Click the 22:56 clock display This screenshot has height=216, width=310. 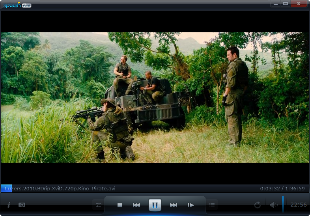[298, 205]
